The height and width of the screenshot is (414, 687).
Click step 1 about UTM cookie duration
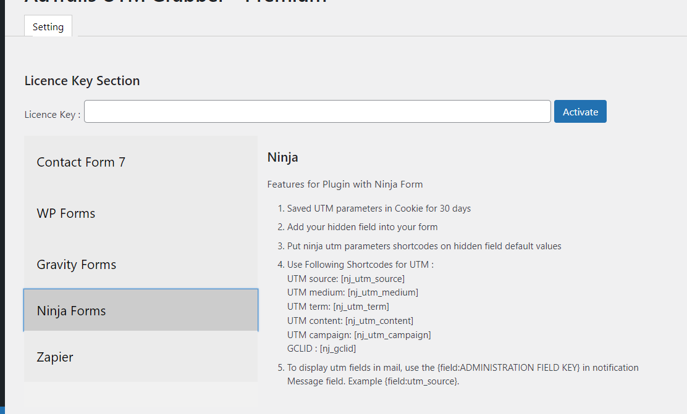[378, 208]
